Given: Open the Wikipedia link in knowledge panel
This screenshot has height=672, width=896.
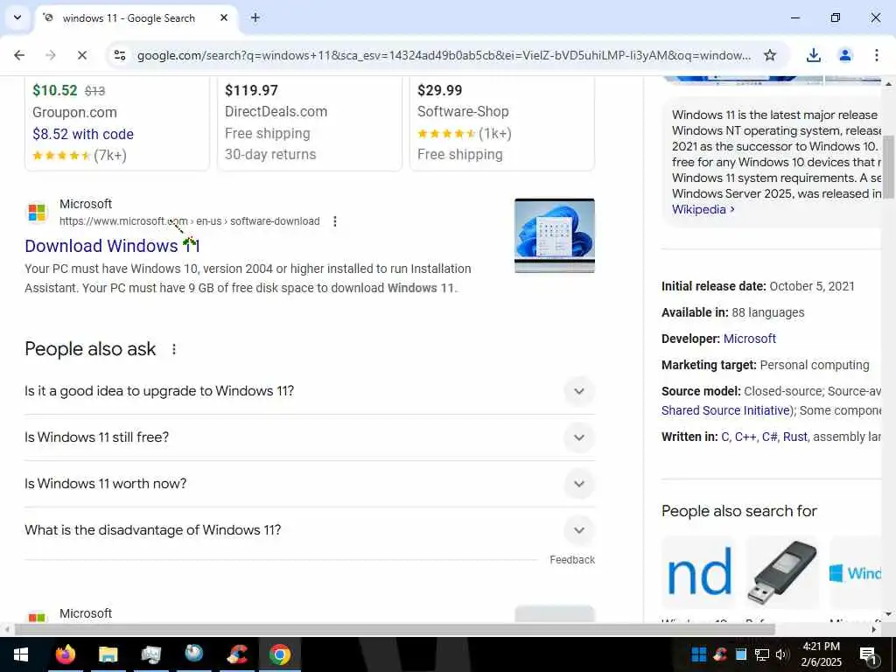Looking at the screenshot, I should 703,209.
